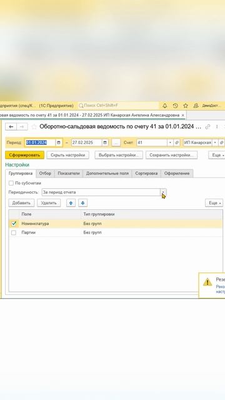Switch to the Группировка tab
Screen dimensions: 225x400
pyautogui.click(x=21, y=174)
